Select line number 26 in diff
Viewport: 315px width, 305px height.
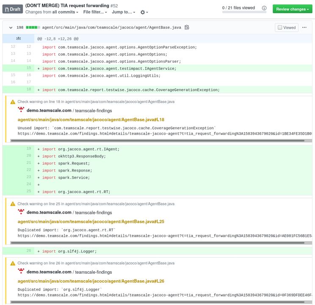click(x=29, y=251)
